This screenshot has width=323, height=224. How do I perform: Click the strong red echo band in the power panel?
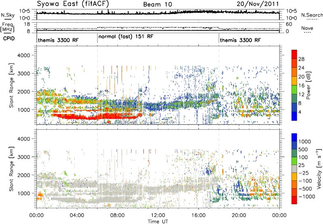(97, 117)
